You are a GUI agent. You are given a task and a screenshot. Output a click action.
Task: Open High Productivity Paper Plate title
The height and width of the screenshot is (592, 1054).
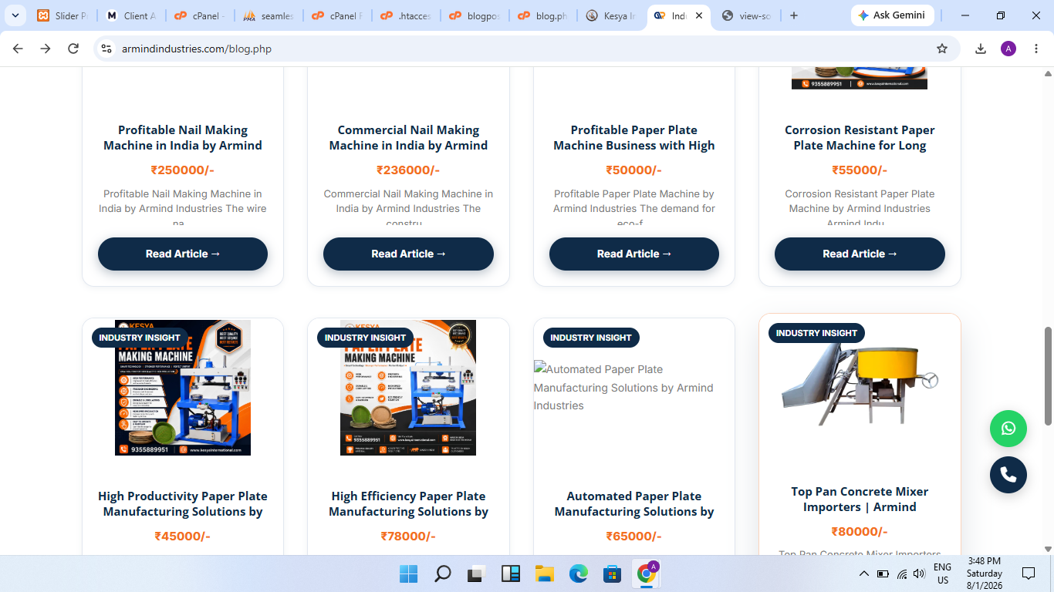click(x=183, y=504)
